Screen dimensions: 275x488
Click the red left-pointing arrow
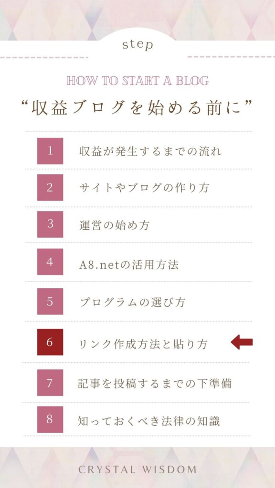click(242, 342)
